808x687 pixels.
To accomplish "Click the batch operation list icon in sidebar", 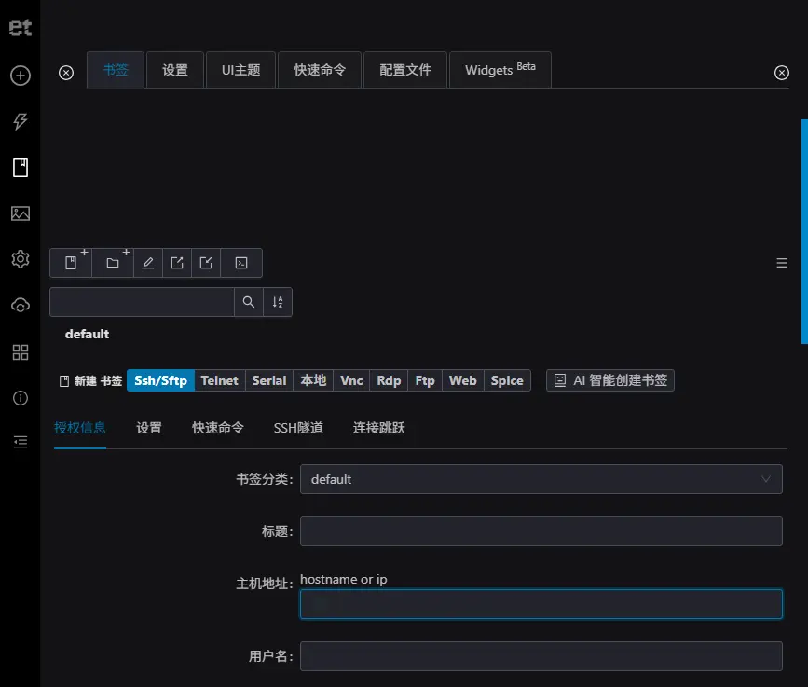I will coord(21,442).
